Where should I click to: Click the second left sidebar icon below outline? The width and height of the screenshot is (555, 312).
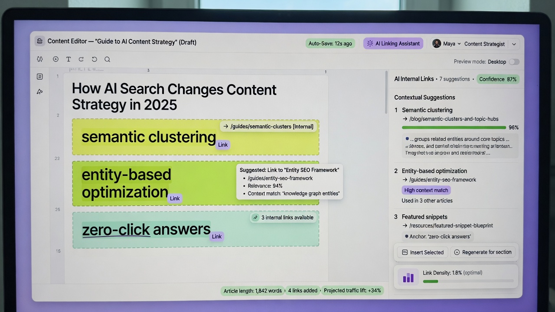coord(40,91)
